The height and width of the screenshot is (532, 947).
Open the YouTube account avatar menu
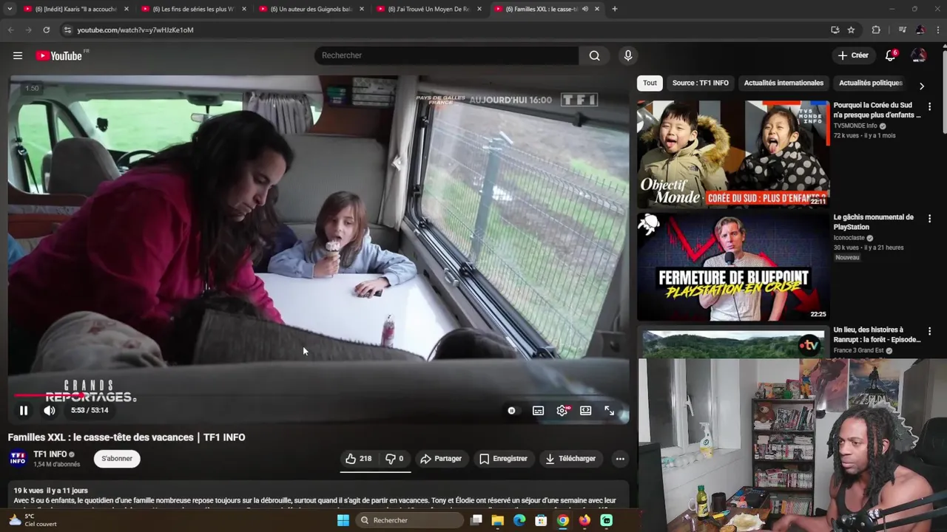(918, 55)
